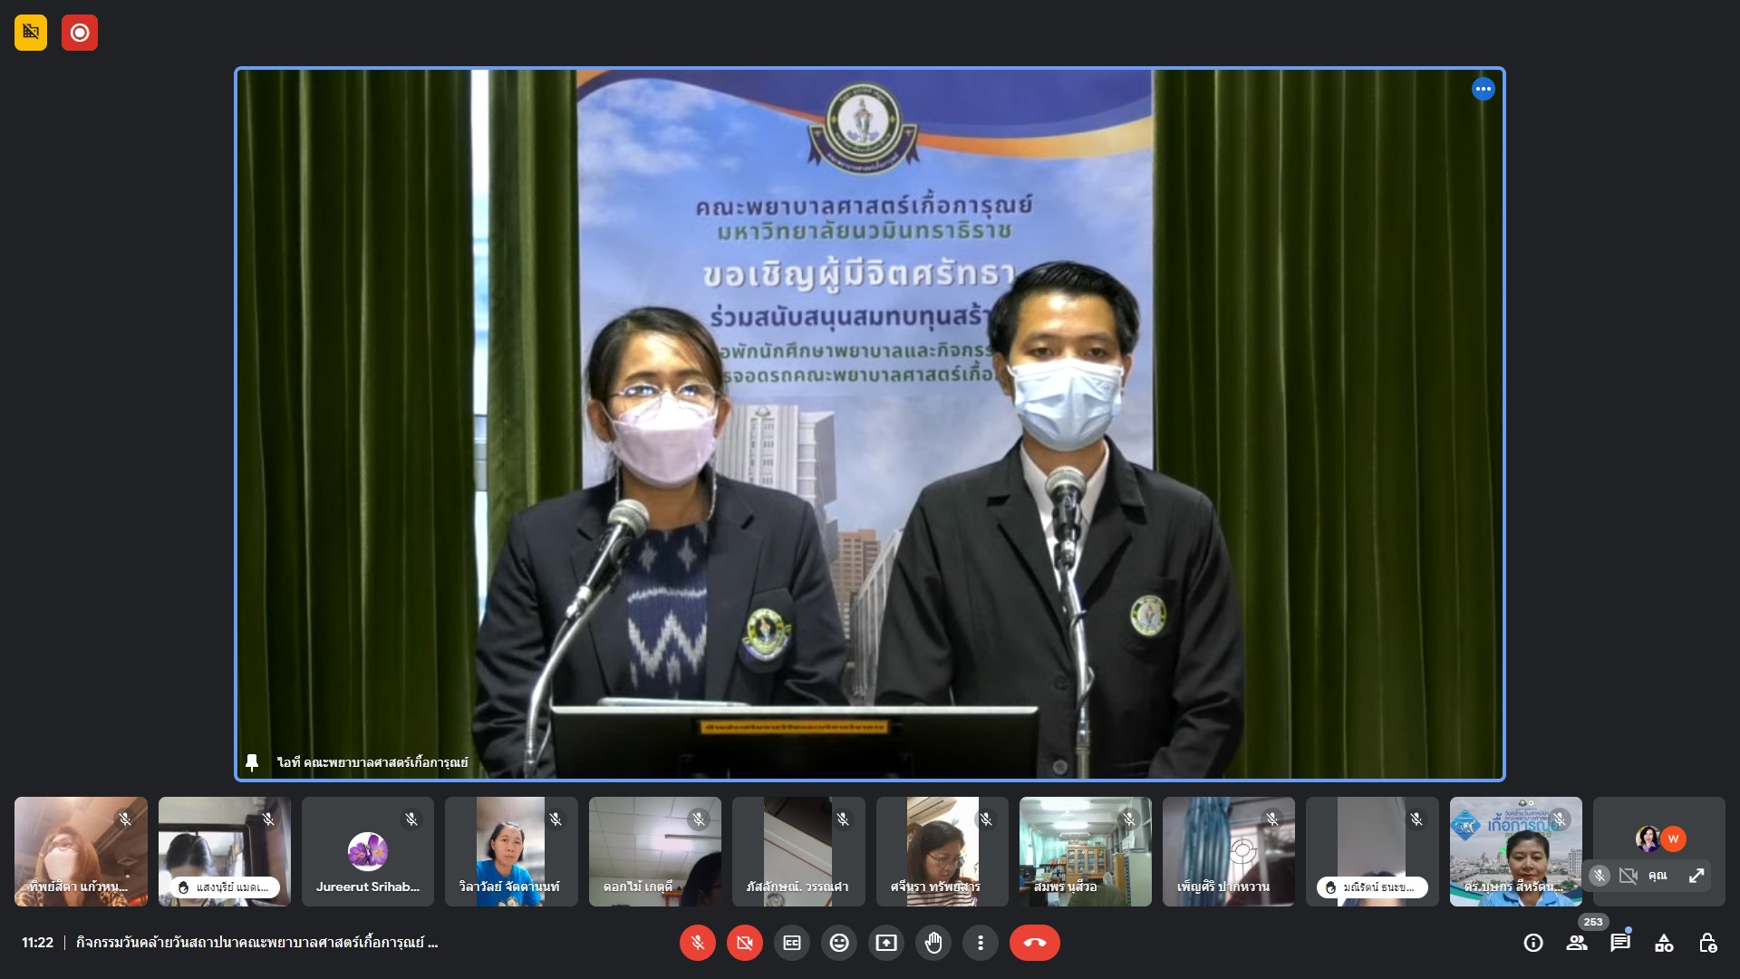Select the ทิพย์สิตา participant tile
The height and width of the screenshot is (979, 1740).
point(81,852)
